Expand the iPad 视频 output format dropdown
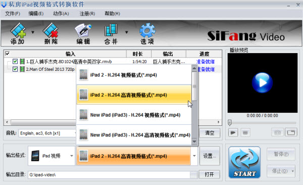This screenshot has height=185, width=303. tap(52, 156)
